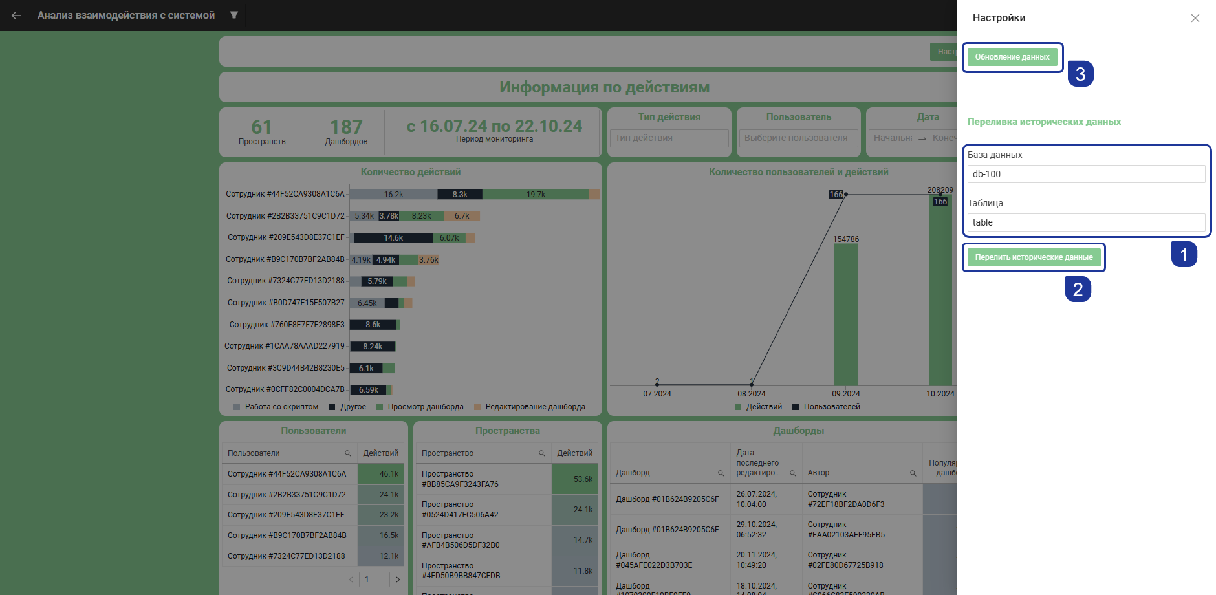Click the 14.6k bar segment for Сотрудник #209E543D8E37C1EF
This screenshot has width=1216, height=595.
[x=393, y=238]
